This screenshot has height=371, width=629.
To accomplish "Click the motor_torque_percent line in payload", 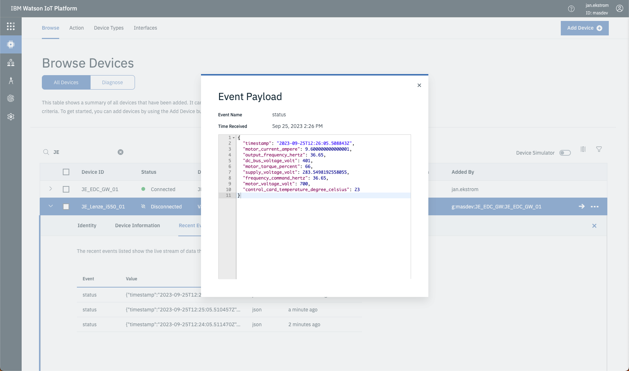I will coord(278,167).
